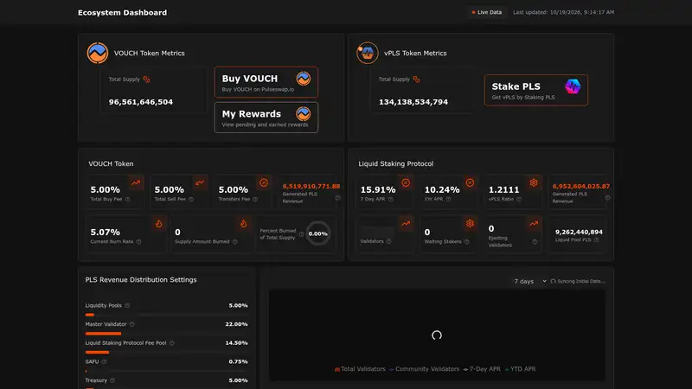Click the info icon beside Master Validator
The height and width of the screenshot is (389, 692).
pyautogui.click(x=132, y=324)
